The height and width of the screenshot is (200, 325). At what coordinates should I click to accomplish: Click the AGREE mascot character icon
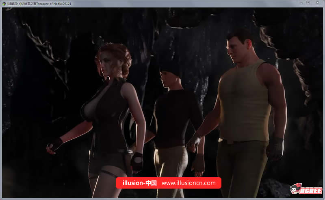(x=295, y=189)
